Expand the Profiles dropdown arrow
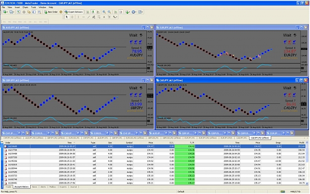 click(x=14, y=12)
